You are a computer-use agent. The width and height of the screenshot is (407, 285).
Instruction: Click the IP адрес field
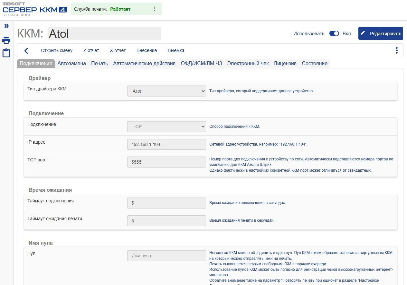point(167,144)
